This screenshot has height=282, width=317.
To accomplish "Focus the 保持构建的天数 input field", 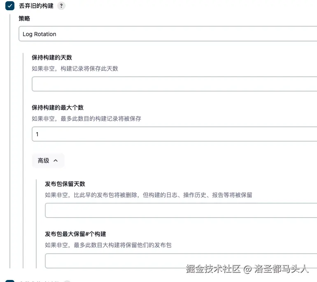I will pyautogui.click(x=173, y=84).
